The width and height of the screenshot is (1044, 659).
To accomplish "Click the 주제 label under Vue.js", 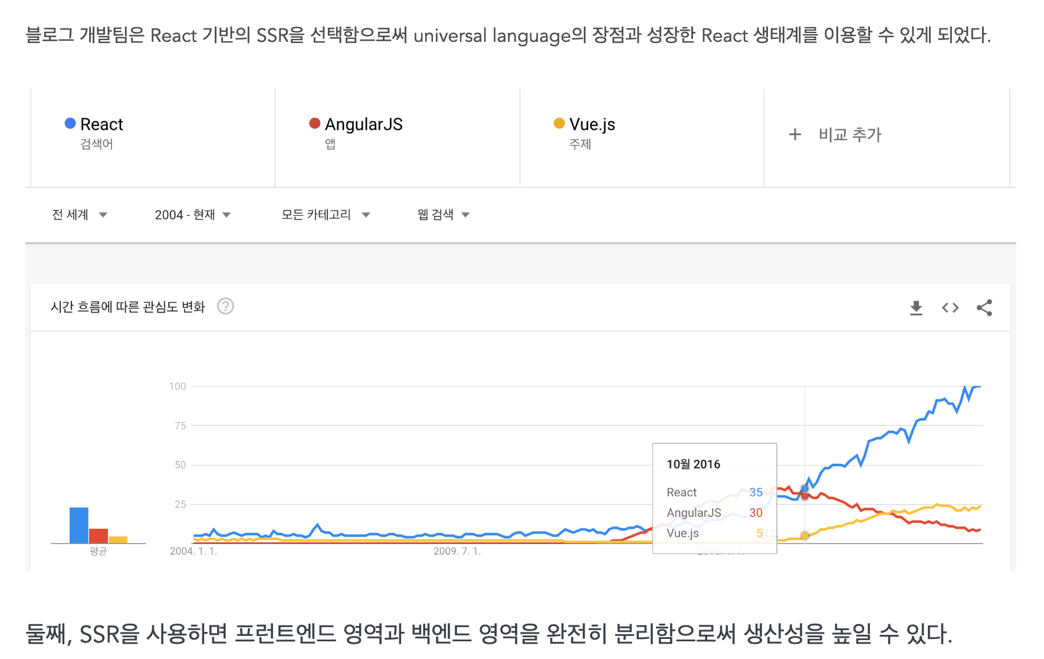I will [580, 144].
